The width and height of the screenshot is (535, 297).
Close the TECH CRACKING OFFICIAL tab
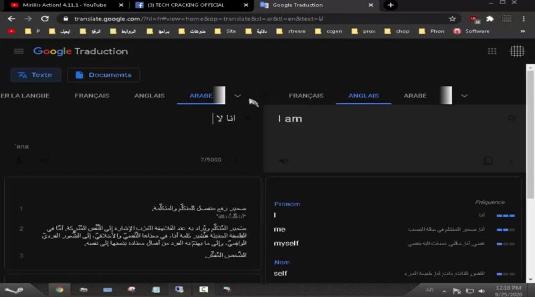246,5
